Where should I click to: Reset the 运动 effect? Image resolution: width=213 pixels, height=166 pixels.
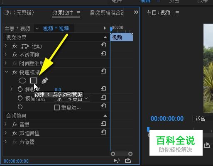104,45
